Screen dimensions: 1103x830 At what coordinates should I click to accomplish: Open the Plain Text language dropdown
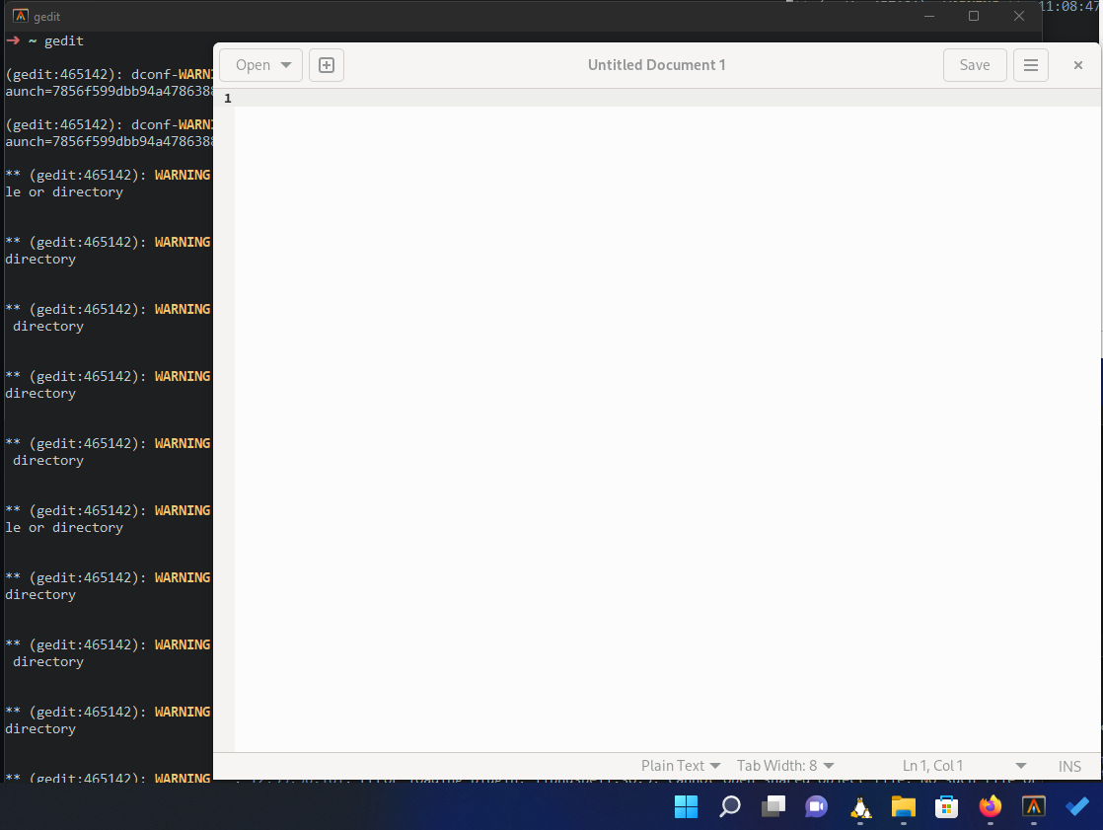680,765
